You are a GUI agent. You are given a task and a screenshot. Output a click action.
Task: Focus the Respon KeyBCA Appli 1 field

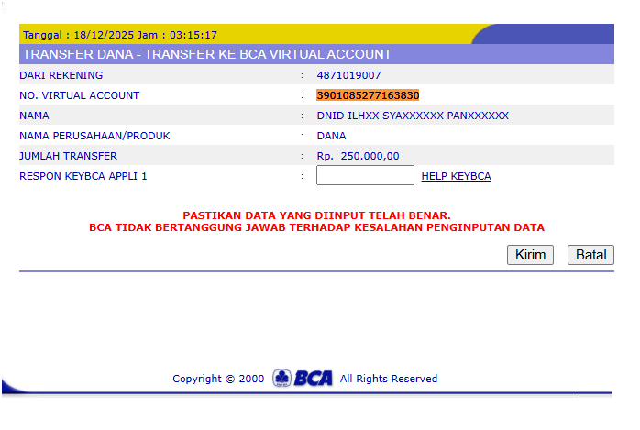coord(365,175)
